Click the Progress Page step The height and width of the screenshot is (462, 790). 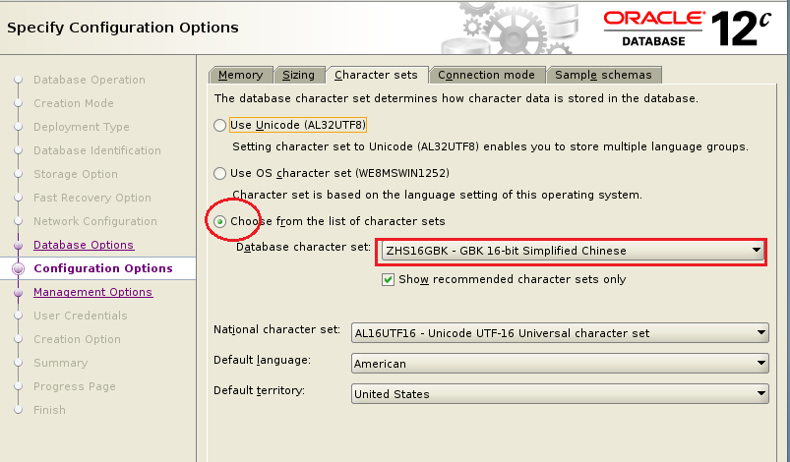click(75, 386)
